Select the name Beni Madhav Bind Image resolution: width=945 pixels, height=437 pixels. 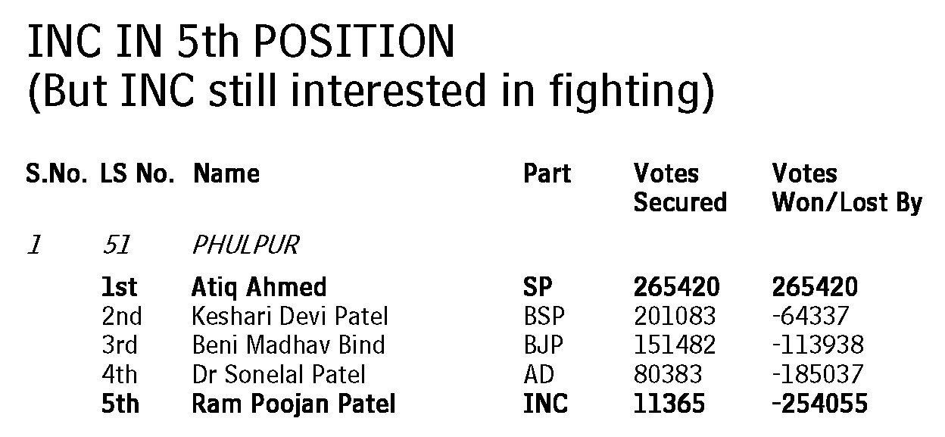[288, 345]
